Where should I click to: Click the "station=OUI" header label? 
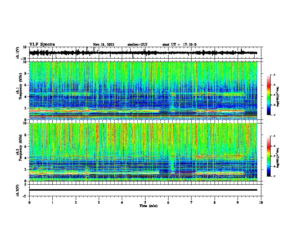click(137, 45)
